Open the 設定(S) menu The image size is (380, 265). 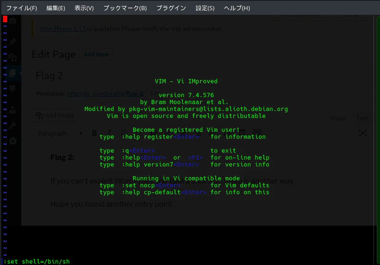point(205,8)
